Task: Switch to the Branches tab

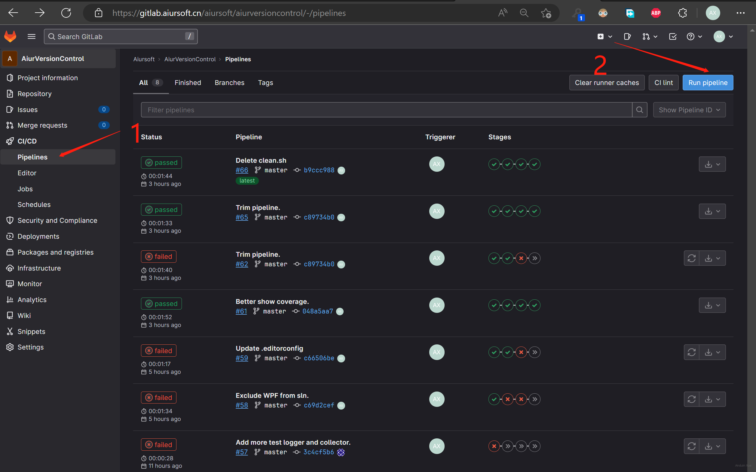Action: pyautogui.click(x=229, y=83)
